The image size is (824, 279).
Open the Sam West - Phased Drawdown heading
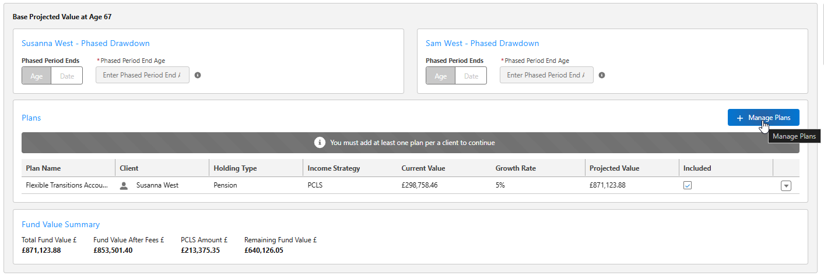click(482, 43)
